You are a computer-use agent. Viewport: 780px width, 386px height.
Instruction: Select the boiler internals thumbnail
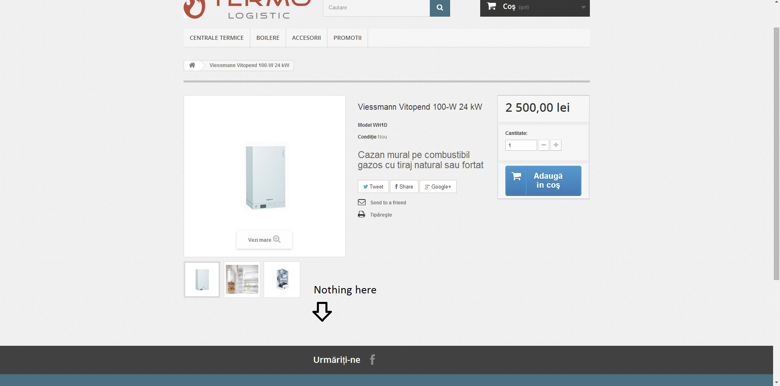[282, 280]
